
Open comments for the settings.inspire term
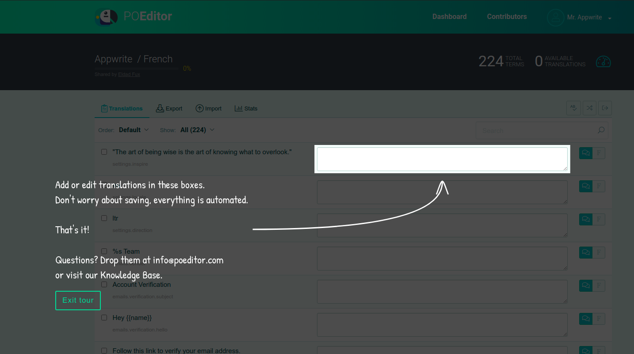click(x=585, y=153)
